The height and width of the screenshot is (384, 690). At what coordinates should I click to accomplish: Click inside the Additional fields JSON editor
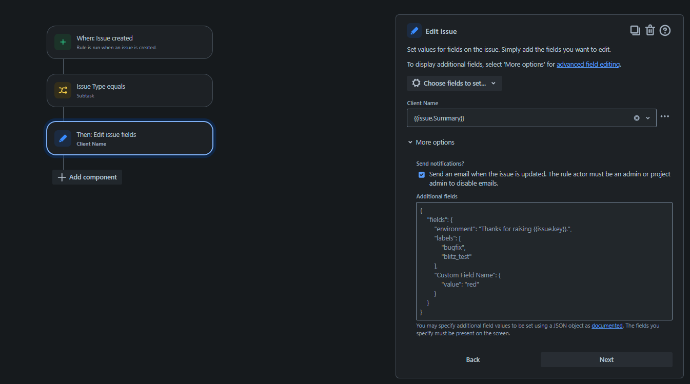coord(544,261)
